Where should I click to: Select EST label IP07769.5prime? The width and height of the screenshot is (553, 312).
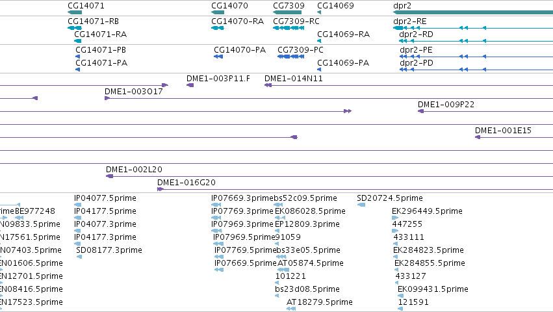(246, 250)
